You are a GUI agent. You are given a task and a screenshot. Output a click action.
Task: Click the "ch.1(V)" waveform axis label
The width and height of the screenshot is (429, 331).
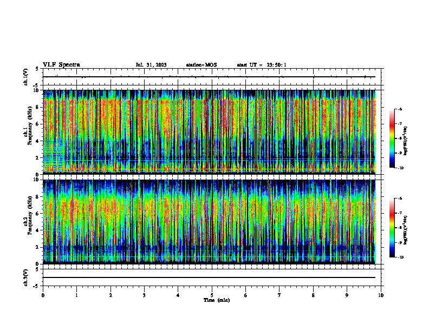[26, 77]
